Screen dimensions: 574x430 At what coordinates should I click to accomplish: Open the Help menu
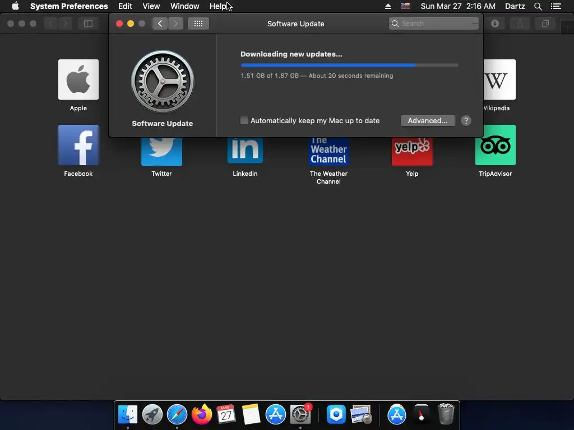point(218,6)
